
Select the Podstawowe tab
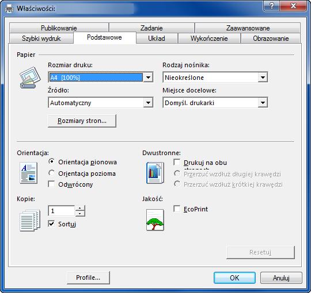click(104, 37)
